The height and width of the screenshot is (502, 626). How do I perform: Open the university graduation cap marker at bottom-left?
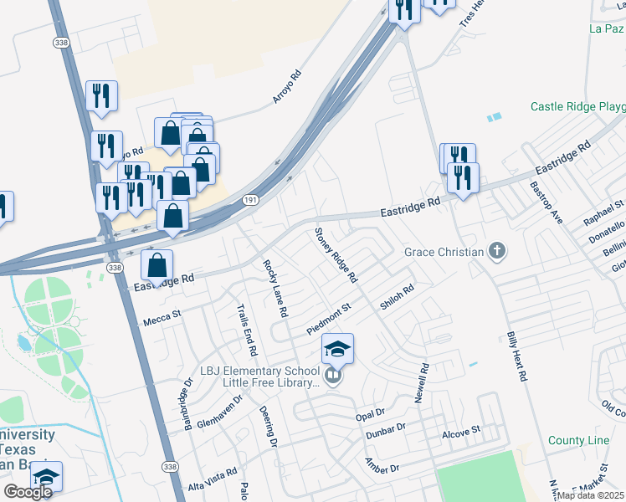46,479
